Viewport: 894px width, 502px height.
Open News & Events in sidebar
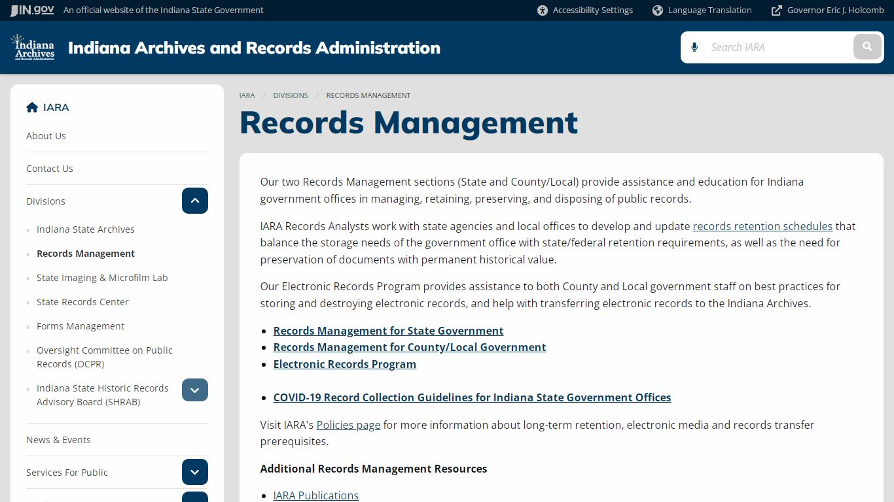pyautogui.click(x=58, y=440)
